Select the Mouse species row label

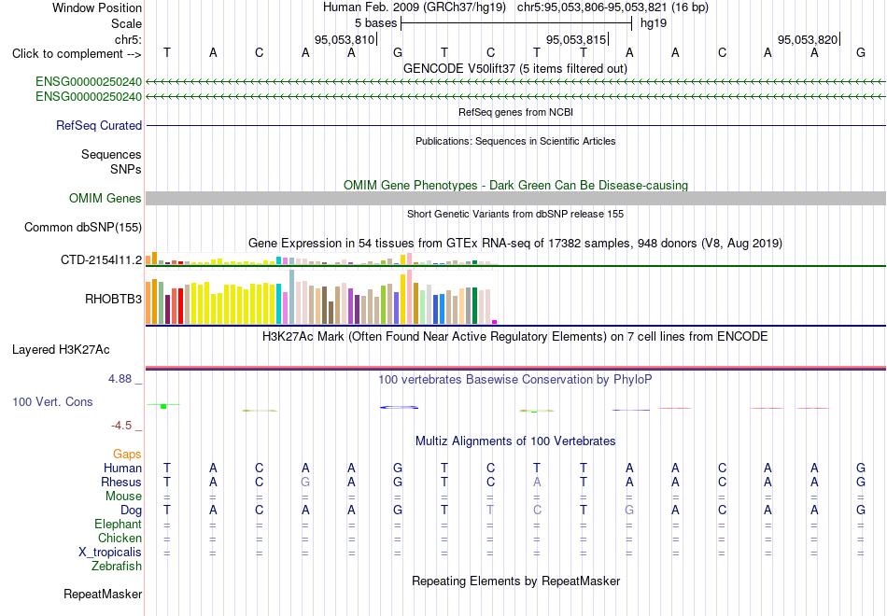123,497
